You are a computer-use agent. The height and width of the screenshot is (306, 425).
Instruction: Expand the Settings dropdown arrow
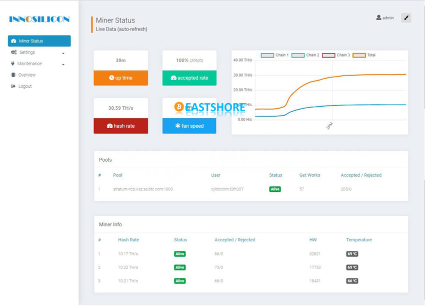63,53
